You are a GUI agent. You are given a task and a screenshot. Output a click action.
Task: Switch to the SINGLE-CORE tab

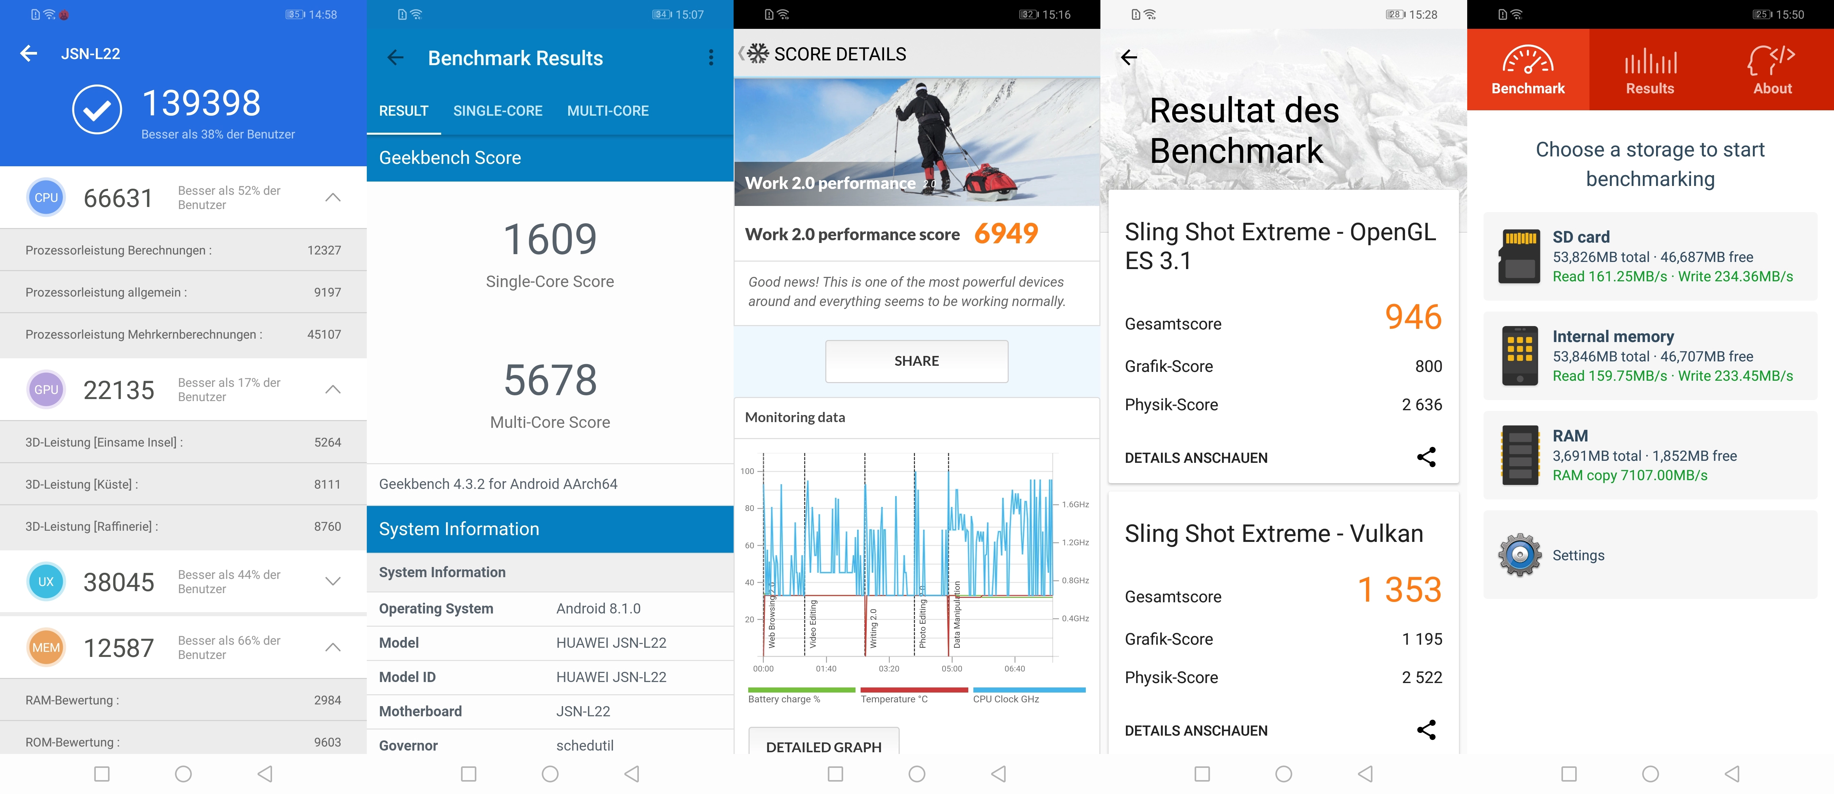[498, 111]
